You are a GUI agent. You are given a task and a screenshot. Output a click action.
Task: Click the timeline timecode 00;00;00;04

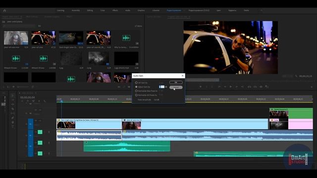(28, 97)
